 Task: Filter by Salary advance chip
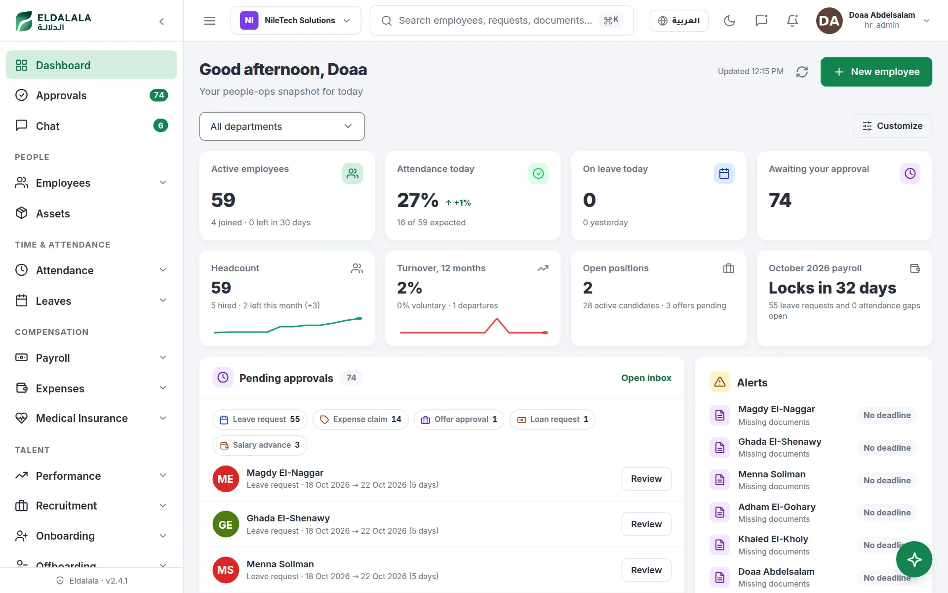pos(260,445)
